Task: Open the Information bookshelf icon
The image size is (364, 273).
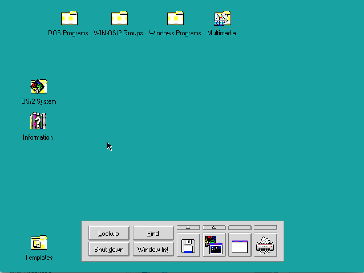Action: [38, 121]
